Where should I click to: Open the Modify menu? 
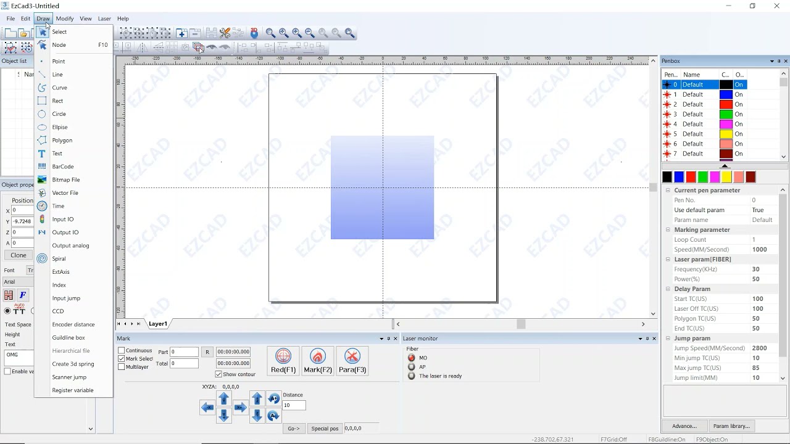(65, 18)
